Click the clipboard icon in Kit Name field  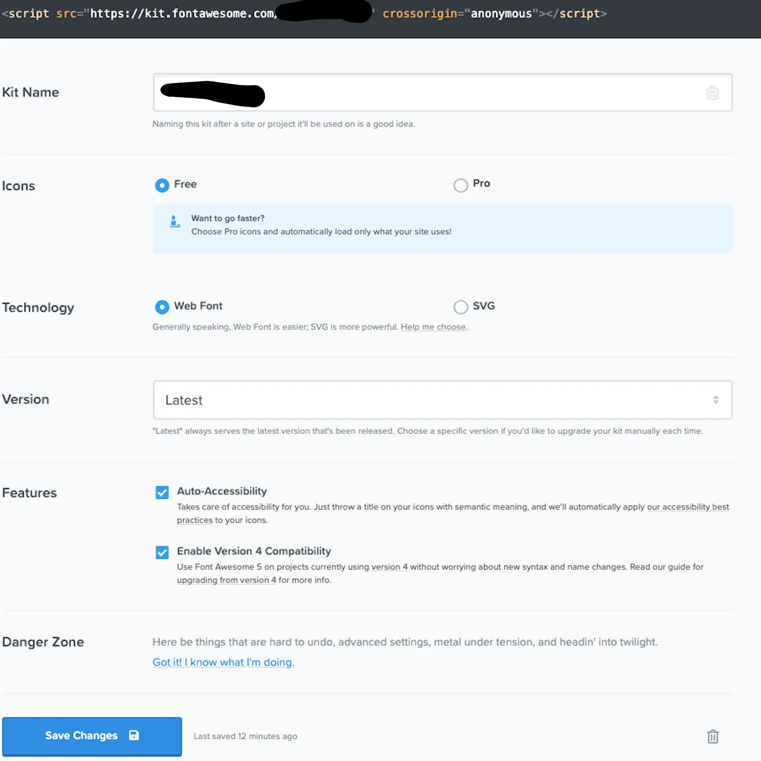coord(712,92)
